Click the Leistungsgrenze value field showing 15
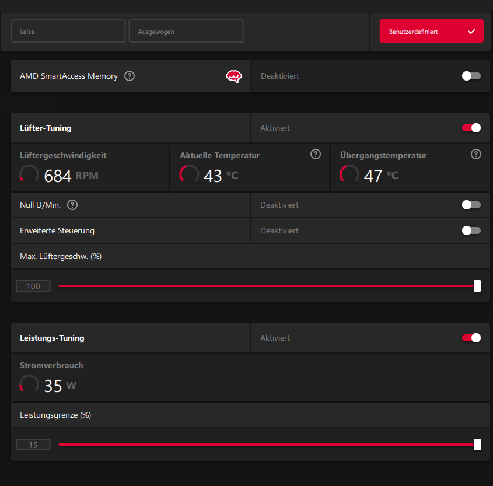The image size is (493, 486). click(33, 445)
